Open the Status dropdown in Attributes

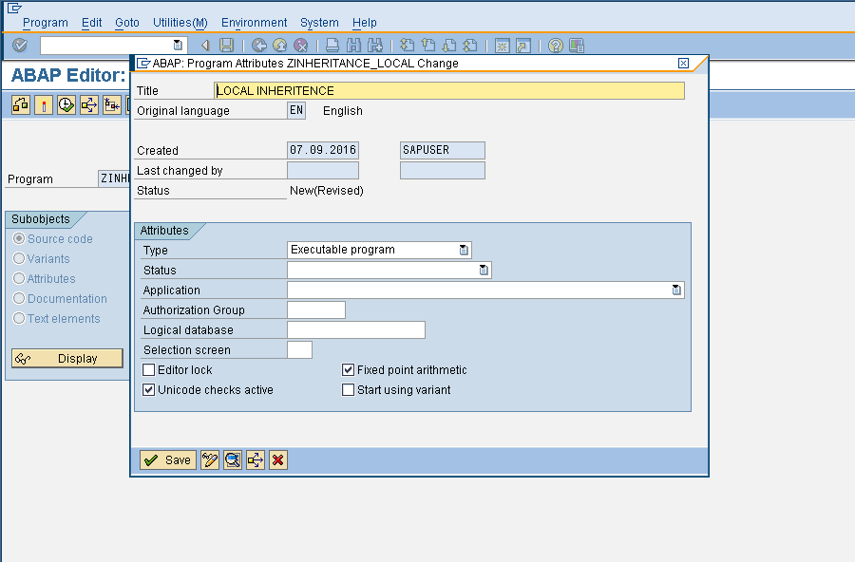tap(484, 270)
